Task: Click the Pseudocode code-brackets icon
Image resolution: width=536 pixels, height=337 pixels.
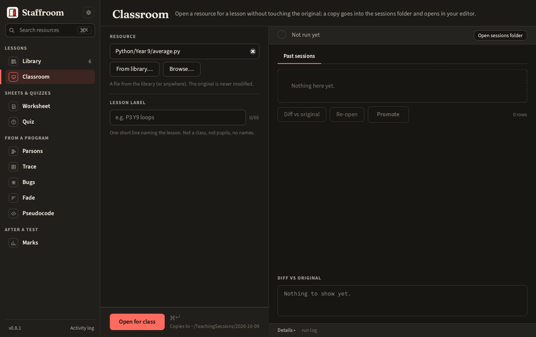Action: click(x=13, y=213)
